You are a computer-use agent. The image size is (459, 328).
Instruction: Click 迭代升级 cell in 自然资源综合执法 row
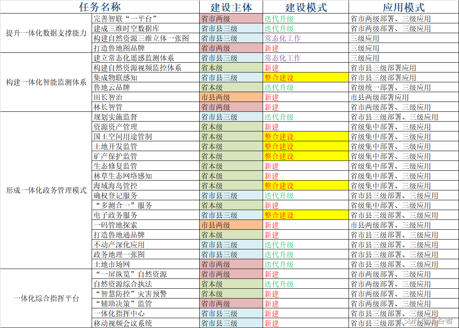point(306,284)
